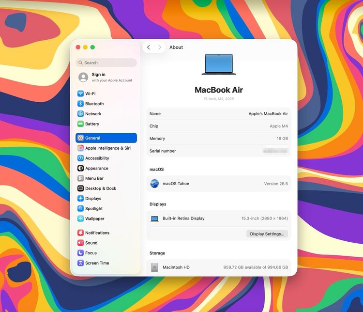Click the green full-screen button
Image resolution: width=363 pixels, height=312 pixels.
coord(92,47)
